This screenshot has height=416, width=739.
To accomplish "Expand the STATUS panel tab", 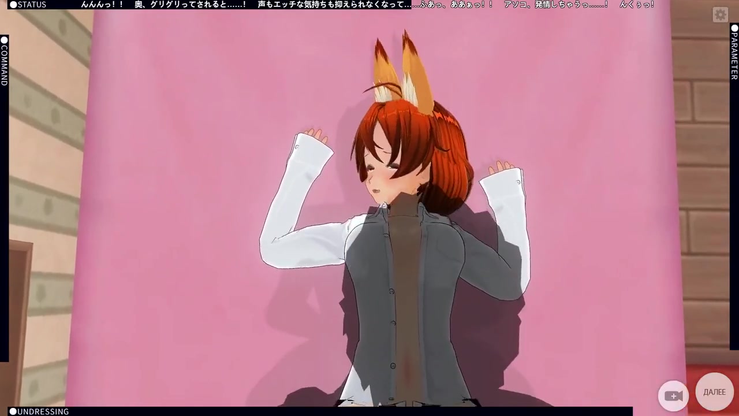I will coord(28,5).
